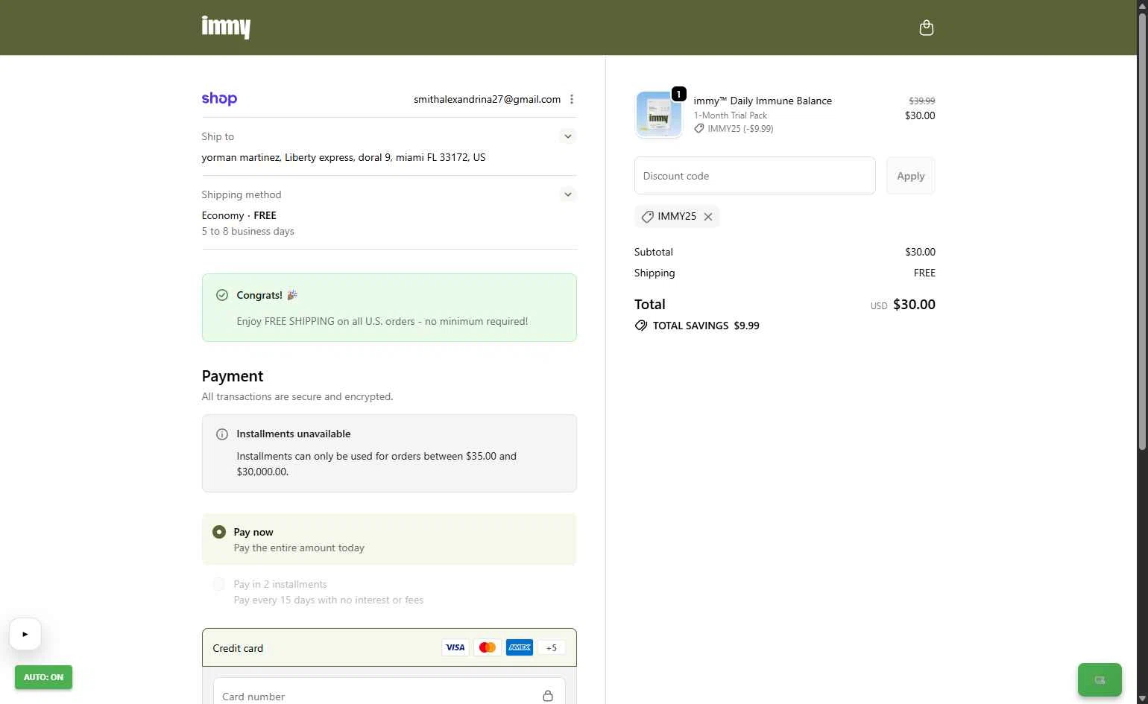Image resolution: width=1148 pixels, height=704 pixels.
Task: Click the immy logo in header
Action: 226,28
